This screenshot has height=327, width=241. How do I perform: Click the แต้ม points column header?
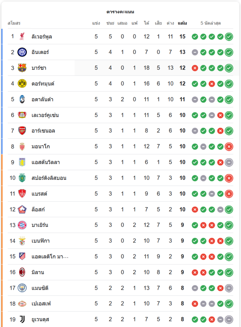point(182,23)
